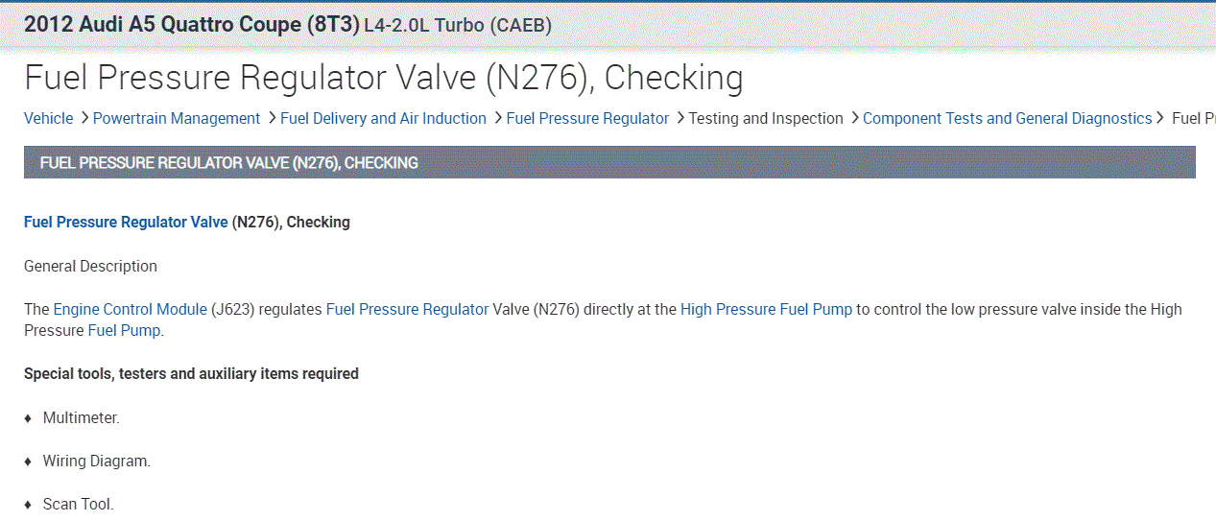Click the Fuel Pump link ending the paragraph
This screenshot has width=1216, height=521.
(124, 331)
